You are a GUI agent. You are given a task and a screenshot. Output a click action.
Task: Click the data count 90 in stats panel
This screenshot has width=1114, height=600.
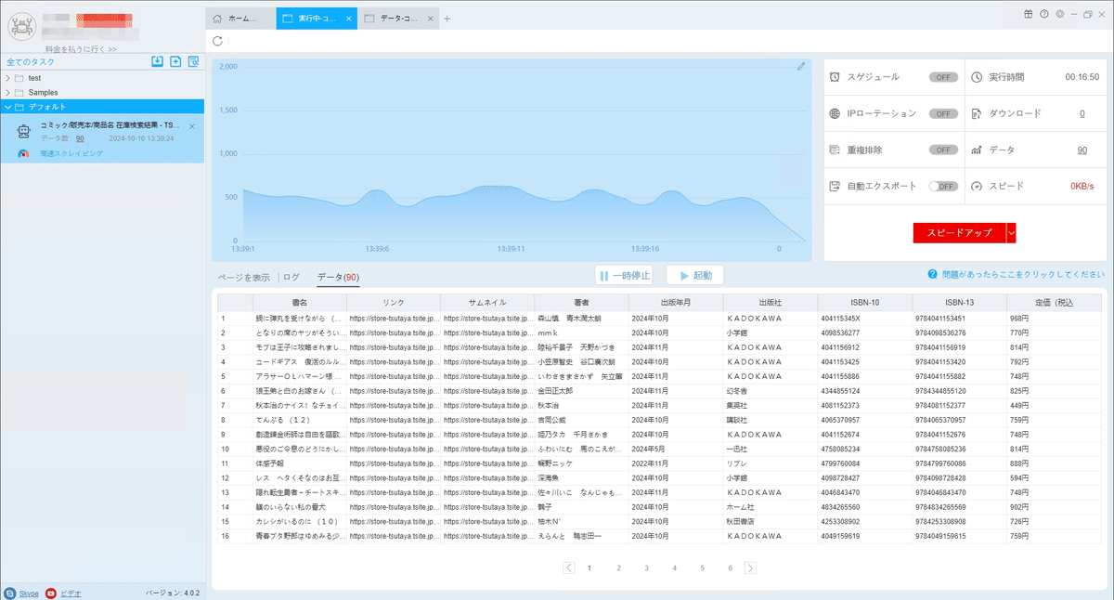[x=1082, y=150]
